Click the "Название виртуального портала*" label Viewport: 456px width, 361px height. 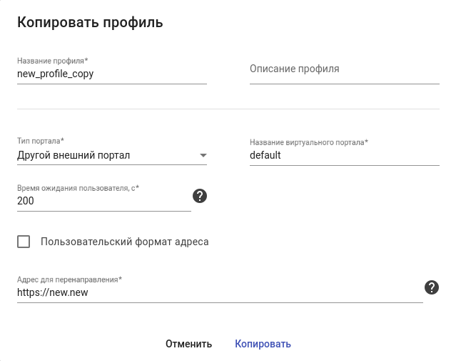pos(308,142)
